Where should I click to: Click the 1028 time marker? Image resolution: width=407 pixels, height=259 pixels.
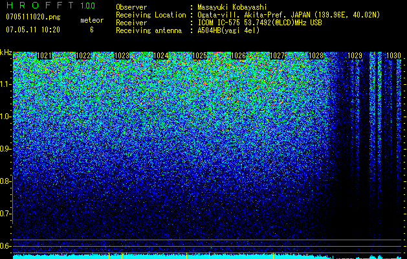[x=316, y=56]
